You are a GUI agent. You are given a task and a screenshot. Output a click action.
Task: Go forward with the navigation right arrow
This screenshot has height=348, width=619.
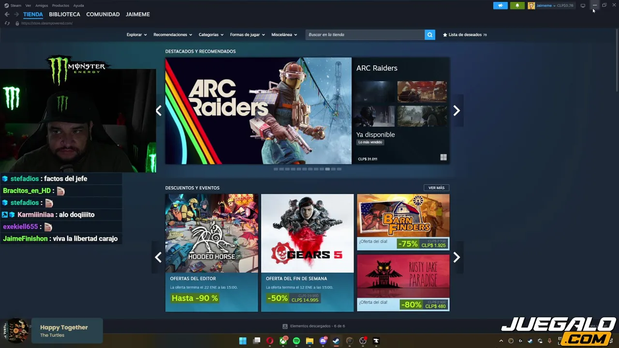click(16, 14)
